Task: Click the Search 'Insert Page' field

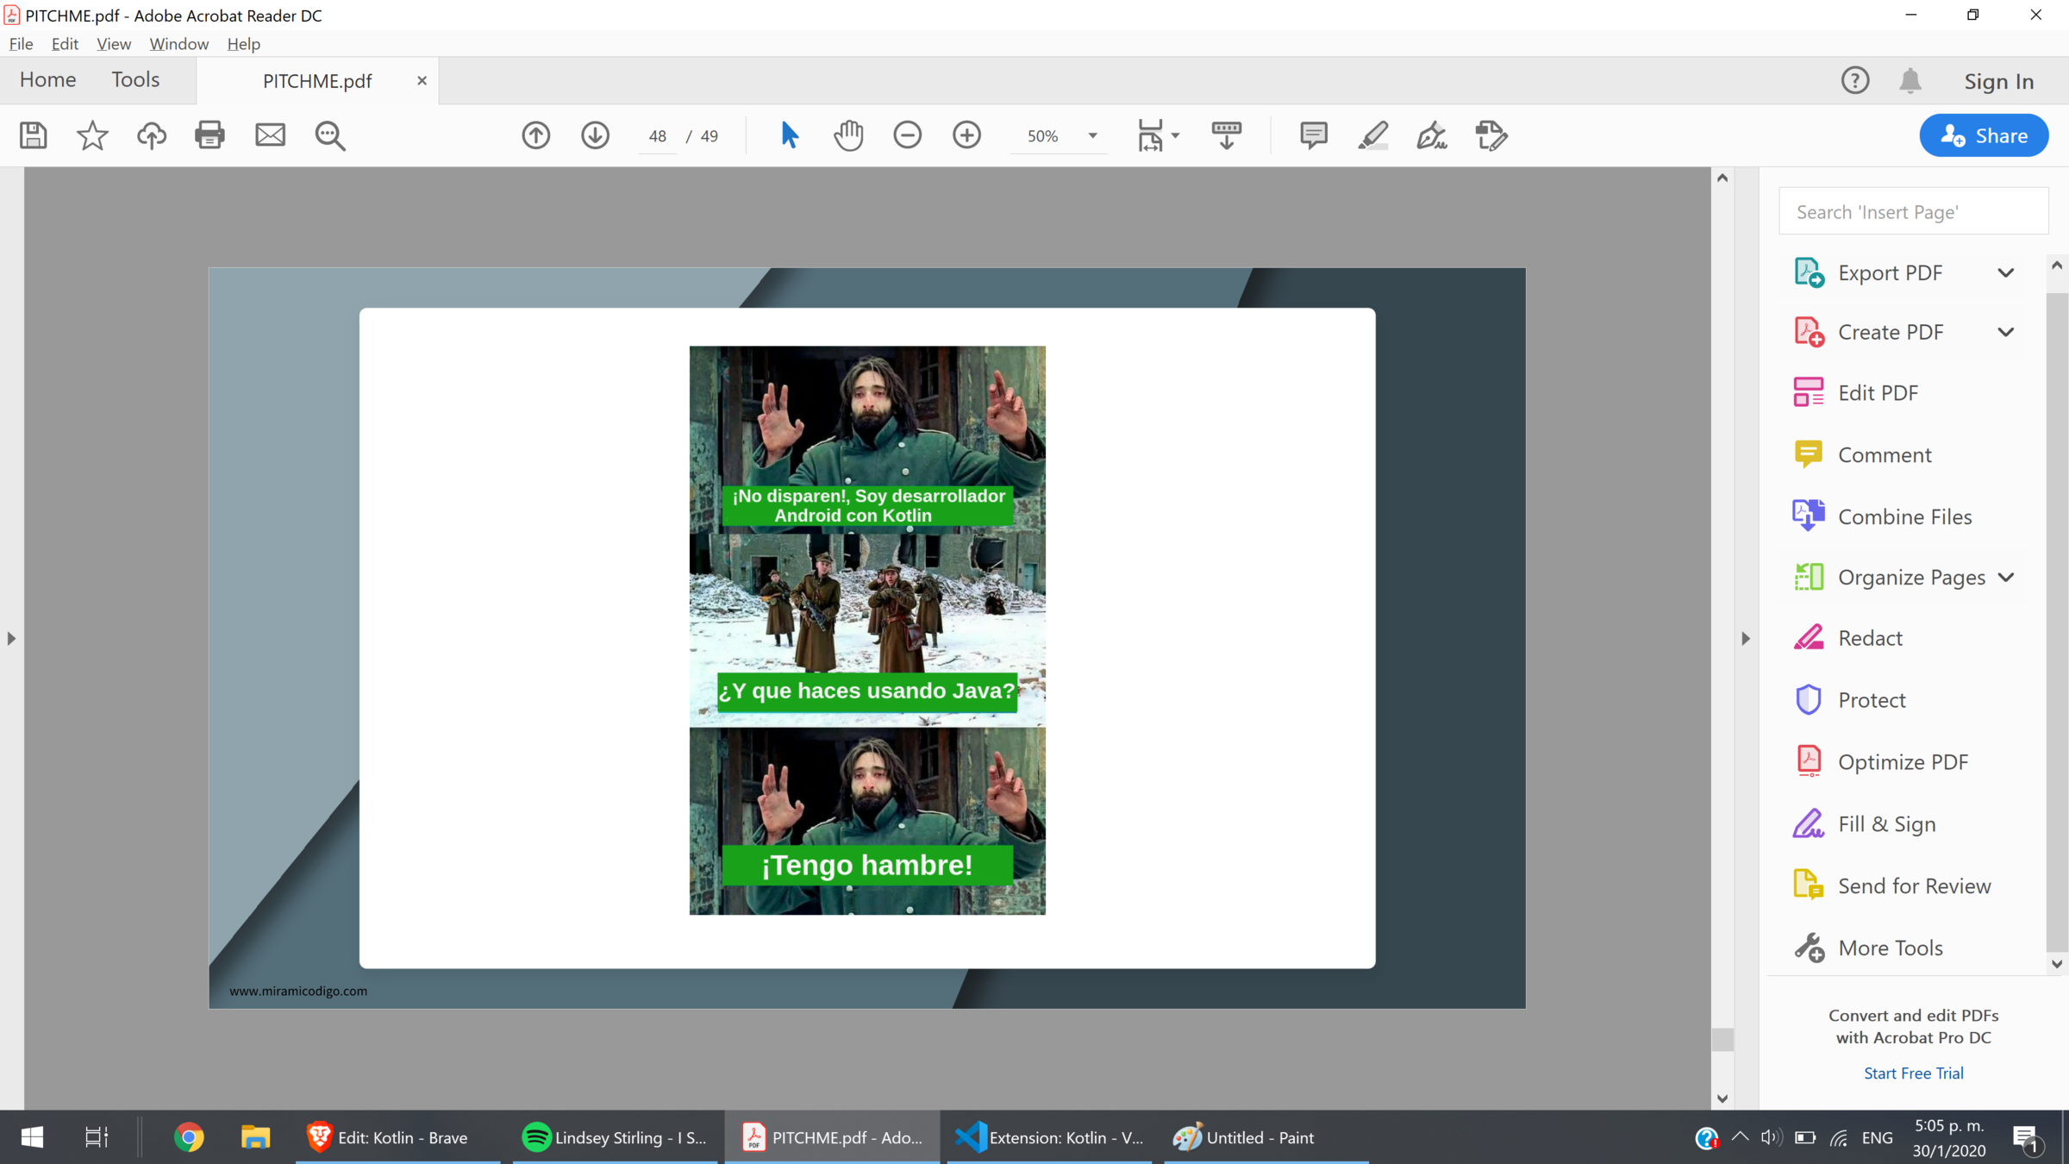Action: tap(1912, 212)
